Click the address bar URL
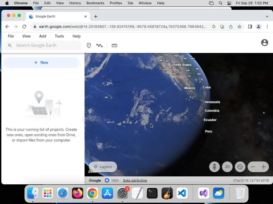Image resolution: width=273 pixels, height=204 pixels. click(x=123, y=27)
